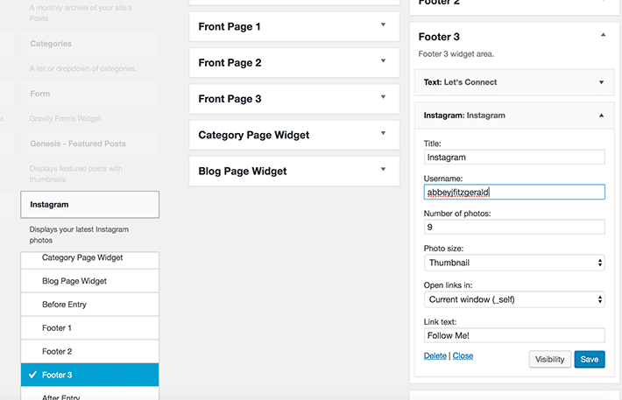Collapse the Instagram widget settings
The height and width of the screenshot is (400, 622).
click(601, 115)
